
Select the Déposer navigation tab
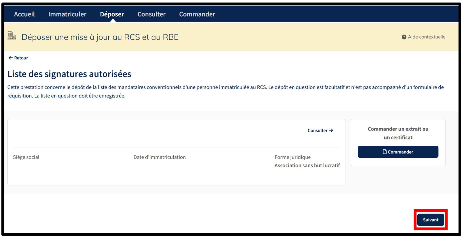112,14
